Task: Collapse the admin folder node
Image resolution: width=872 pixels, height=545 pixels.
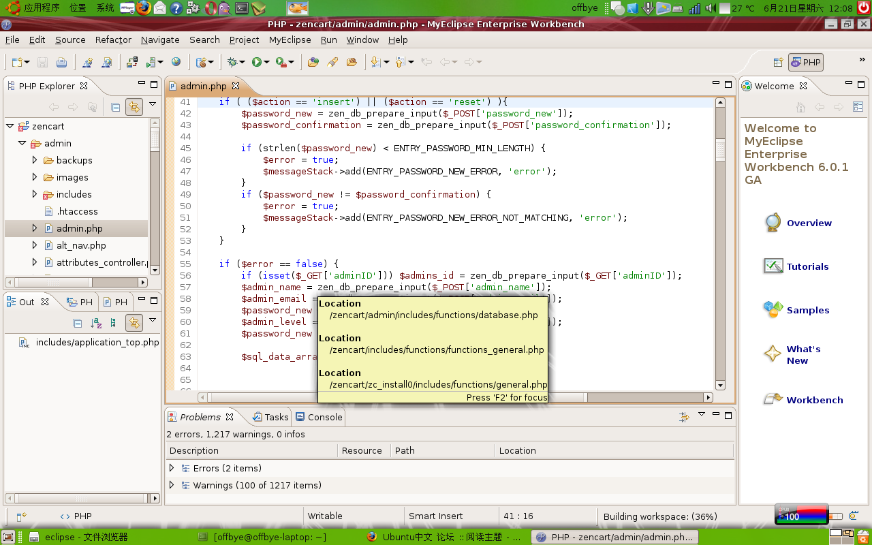Action: click(x=22, y=143)
